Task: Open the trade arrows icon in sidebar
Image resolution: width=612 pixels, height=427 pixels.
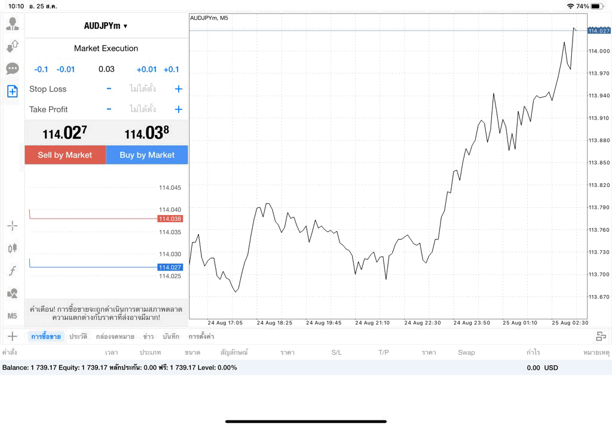Action: [13, 46]
